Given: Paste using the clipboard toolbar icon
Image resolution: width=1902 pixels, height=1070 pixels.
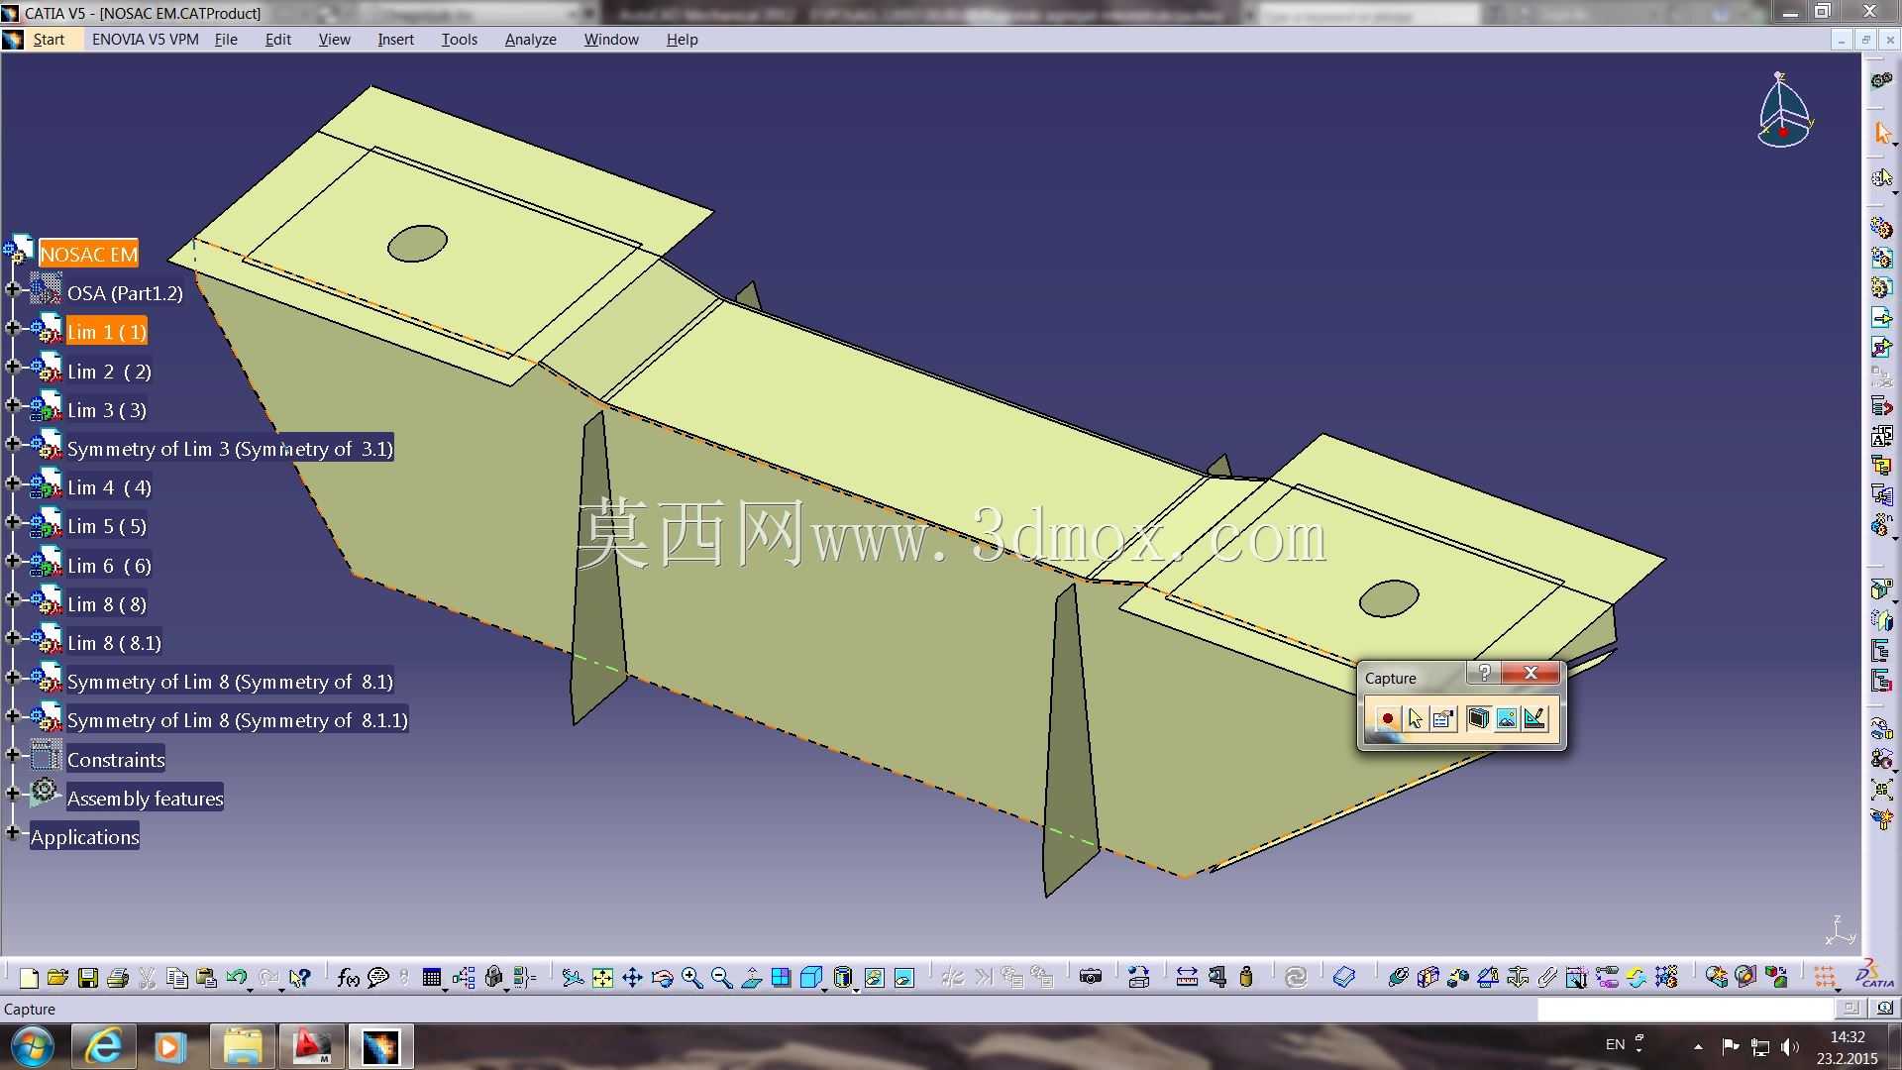Looking at the screenshot, I should coord(206,979).
